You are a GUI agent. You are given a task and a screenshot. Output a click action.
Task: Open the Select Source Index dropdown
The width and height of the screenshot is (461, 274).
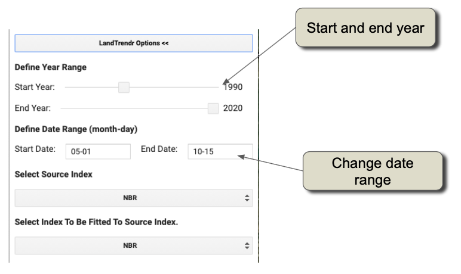click(x=133, y=198)
